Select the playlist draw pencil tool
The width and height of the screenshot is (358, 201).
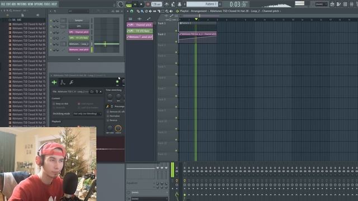point(138,11)
